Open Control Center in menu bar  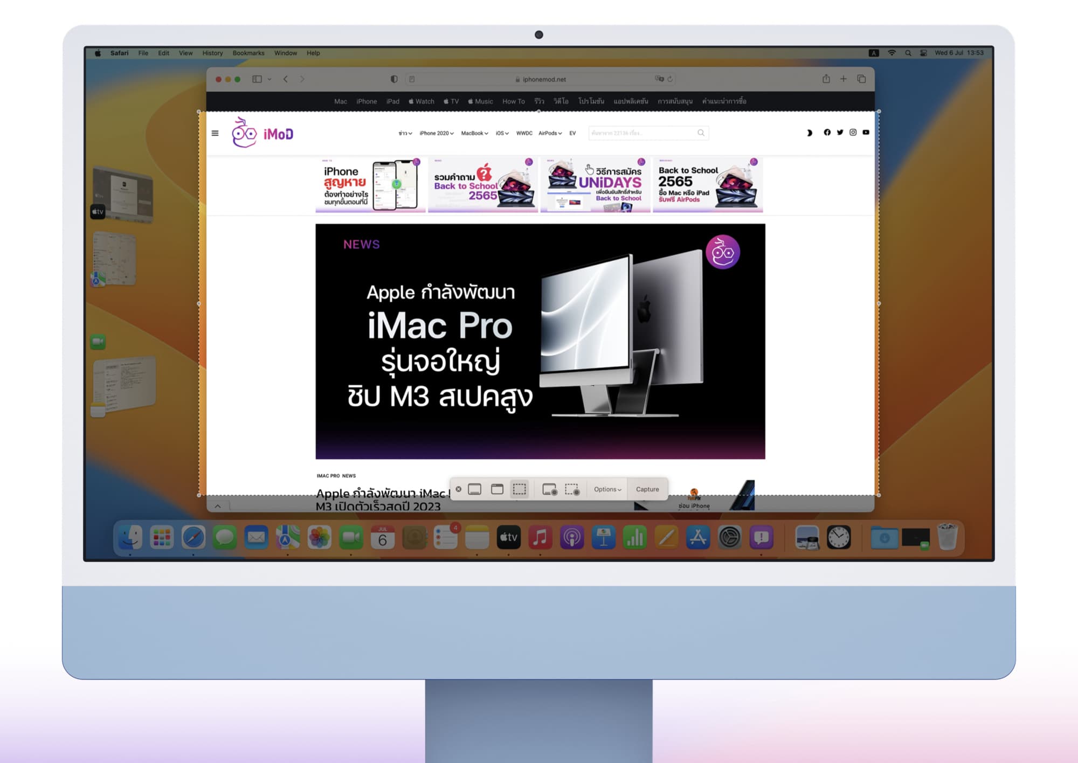click(923, 53)
